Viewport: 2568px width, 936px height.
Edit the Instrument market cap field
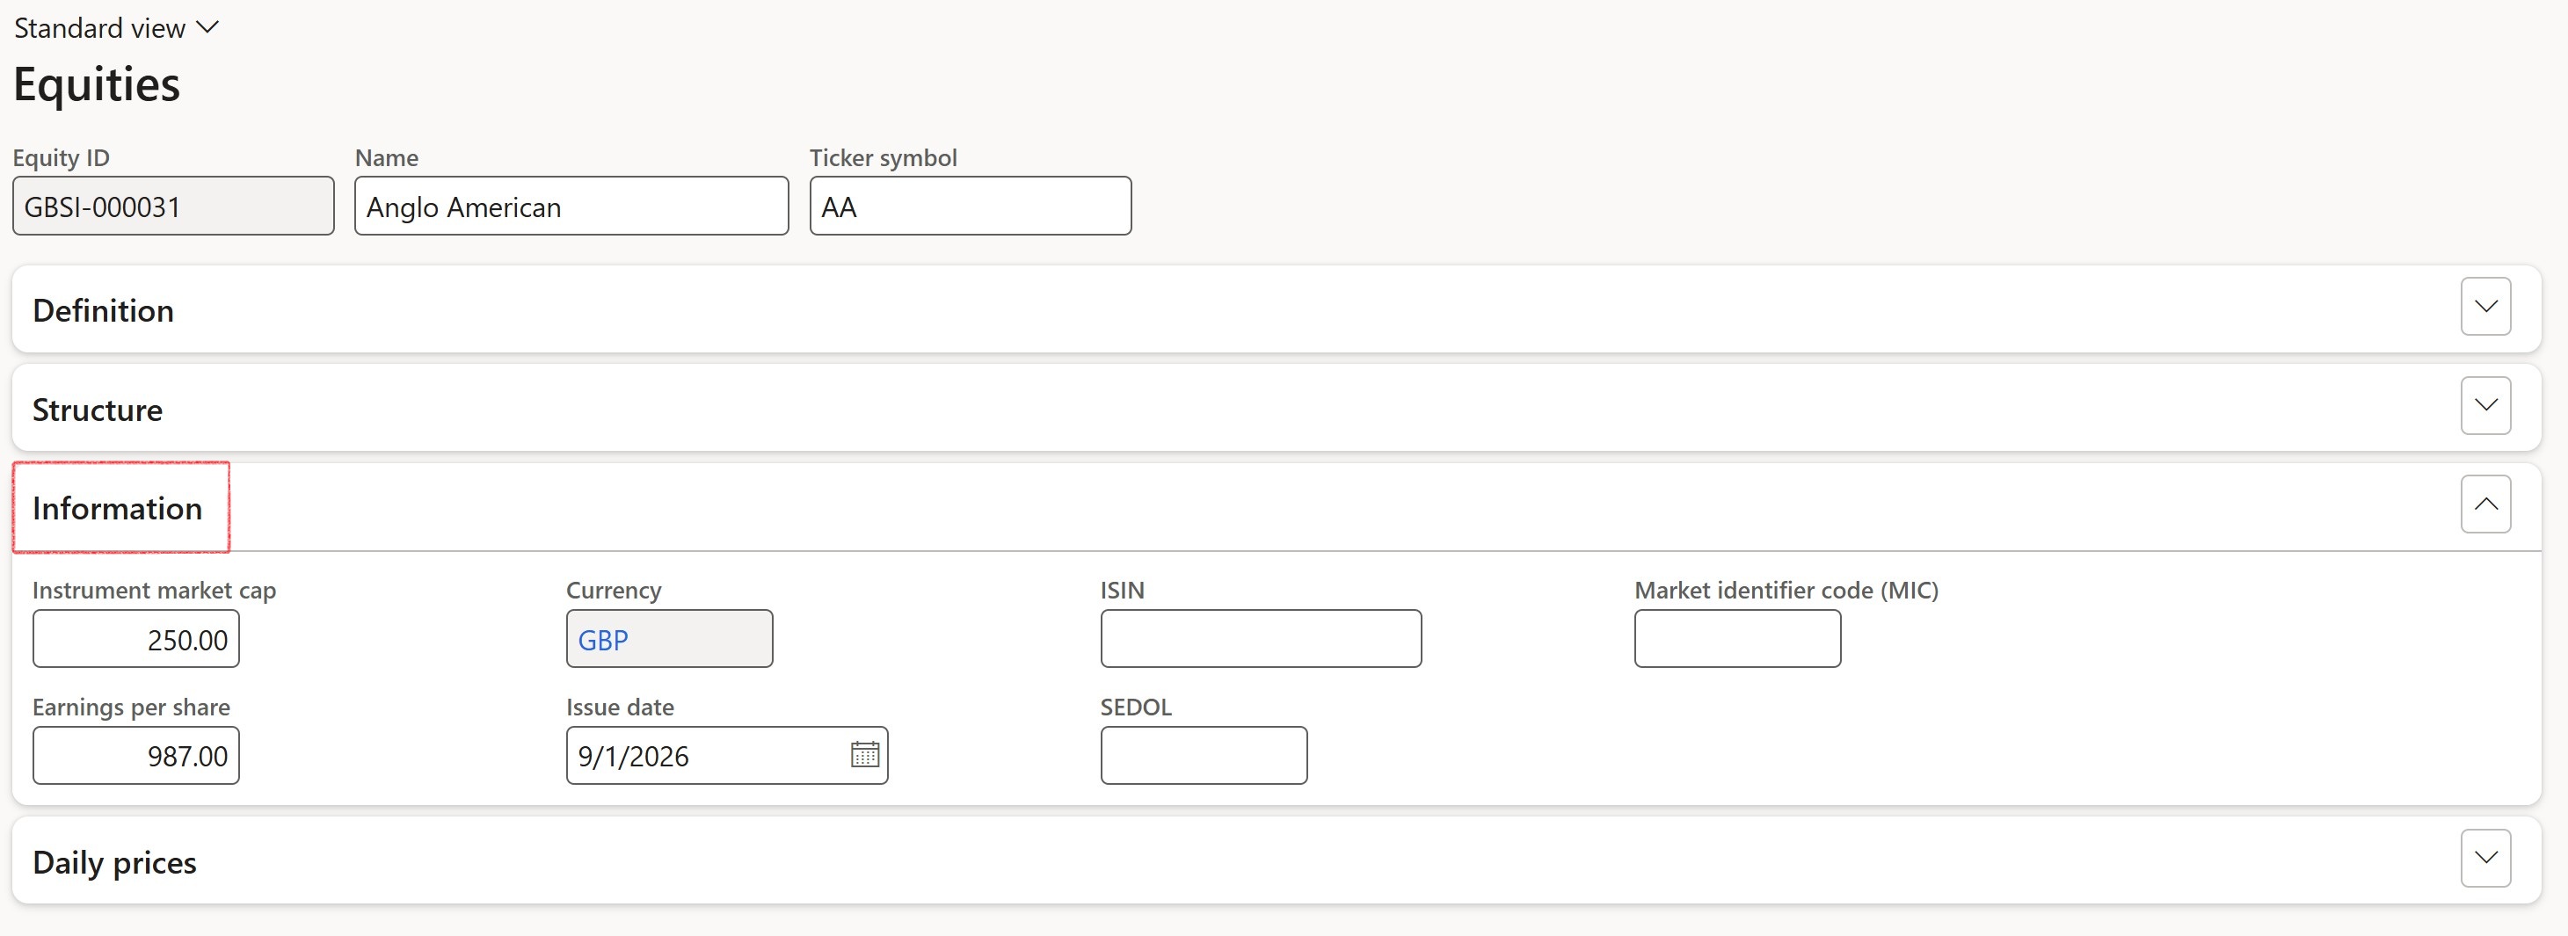(135, 639)
